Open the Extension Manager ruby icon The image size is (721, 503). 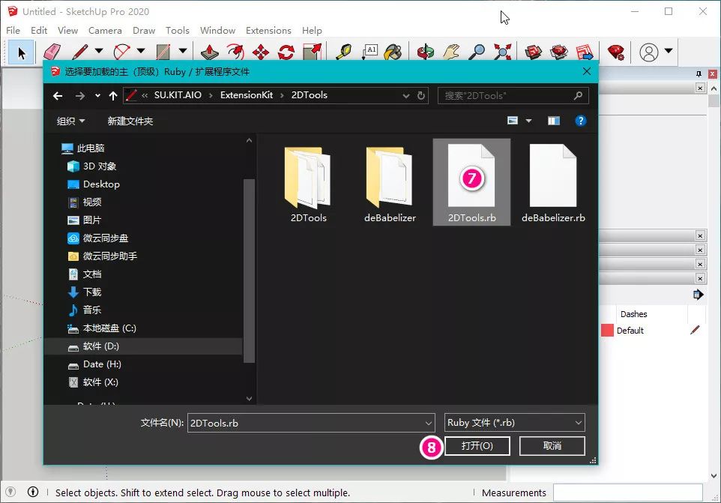(616, 52)
